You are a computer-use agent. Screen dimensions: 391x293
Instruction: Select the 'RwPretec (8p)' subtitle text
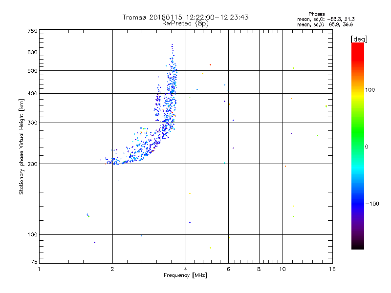point(185,23)
